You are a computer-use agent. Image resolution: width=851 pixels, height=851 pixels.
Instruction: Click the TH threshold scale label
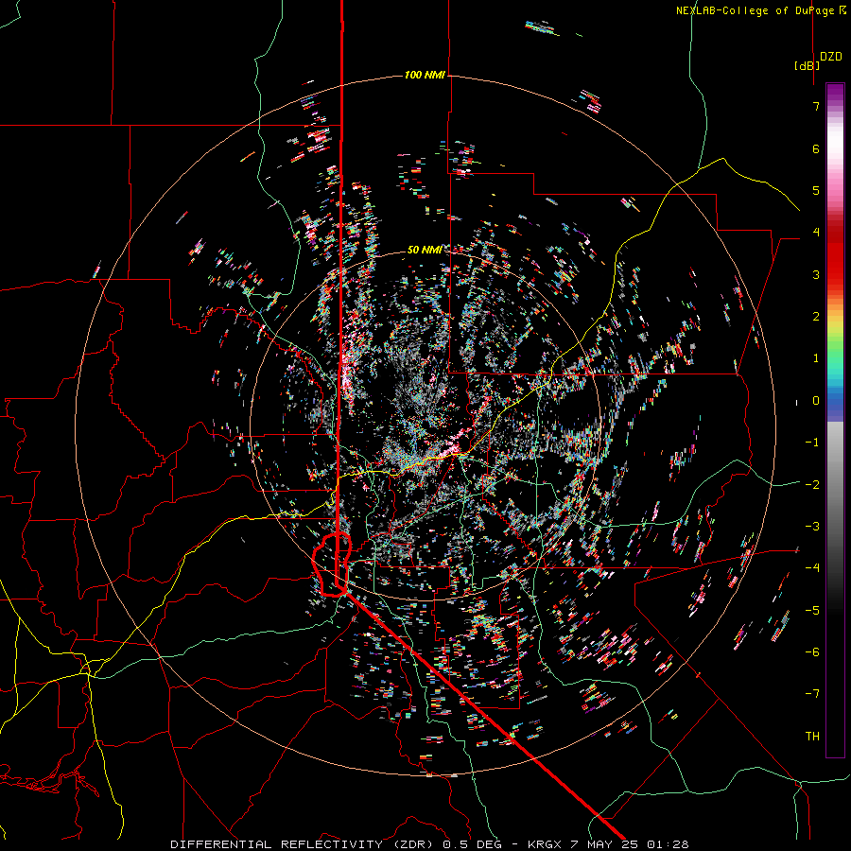pyautogui.click(x=812, y=736)
